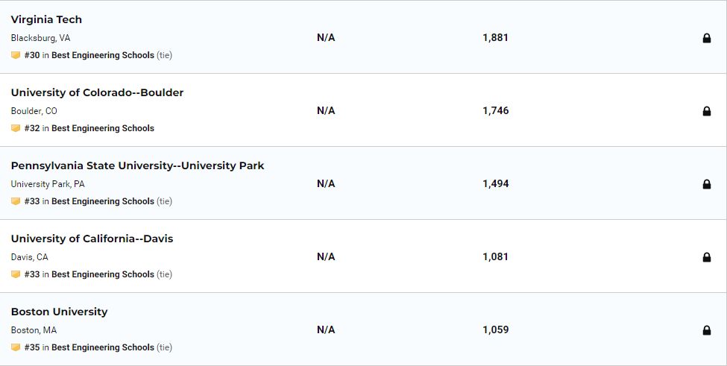Open Pennsylvania State University--University Park link
Viewport: 727px width, 366px height.
click(x=137, y=165)
